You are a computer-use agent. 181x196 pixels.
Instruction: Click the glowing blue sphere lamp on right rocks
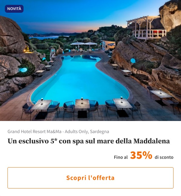click(x=133, y=60)
